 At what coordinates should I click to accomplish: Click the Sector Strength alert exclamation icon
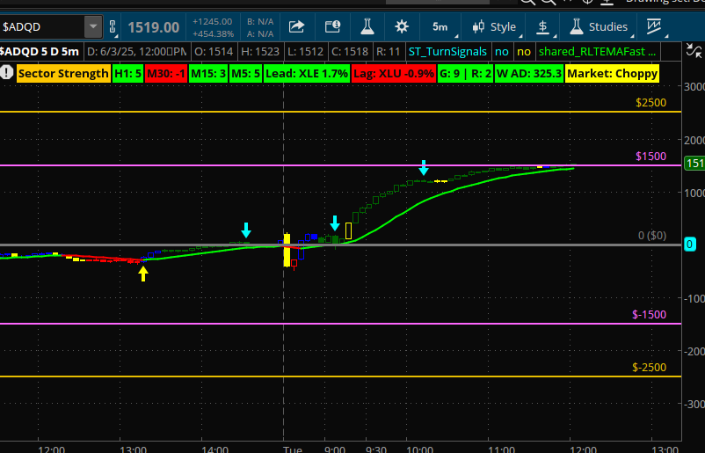[7, 74]
